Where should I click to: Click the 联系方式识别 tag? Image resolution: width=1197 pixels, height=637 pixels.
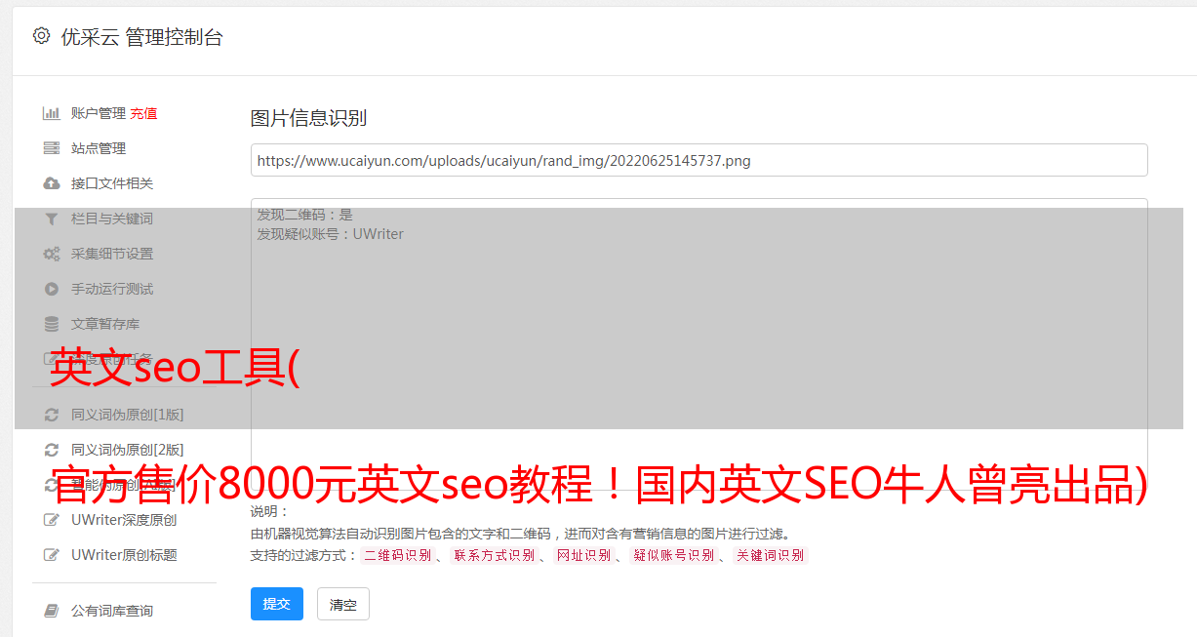tap(494, 555)
